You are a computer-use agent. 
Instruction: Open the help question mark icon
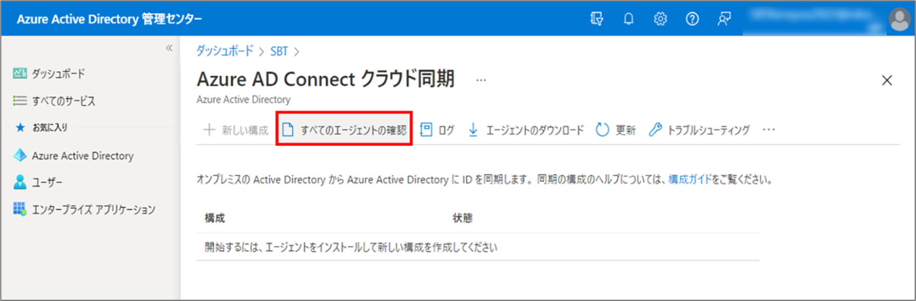(692, 19)
